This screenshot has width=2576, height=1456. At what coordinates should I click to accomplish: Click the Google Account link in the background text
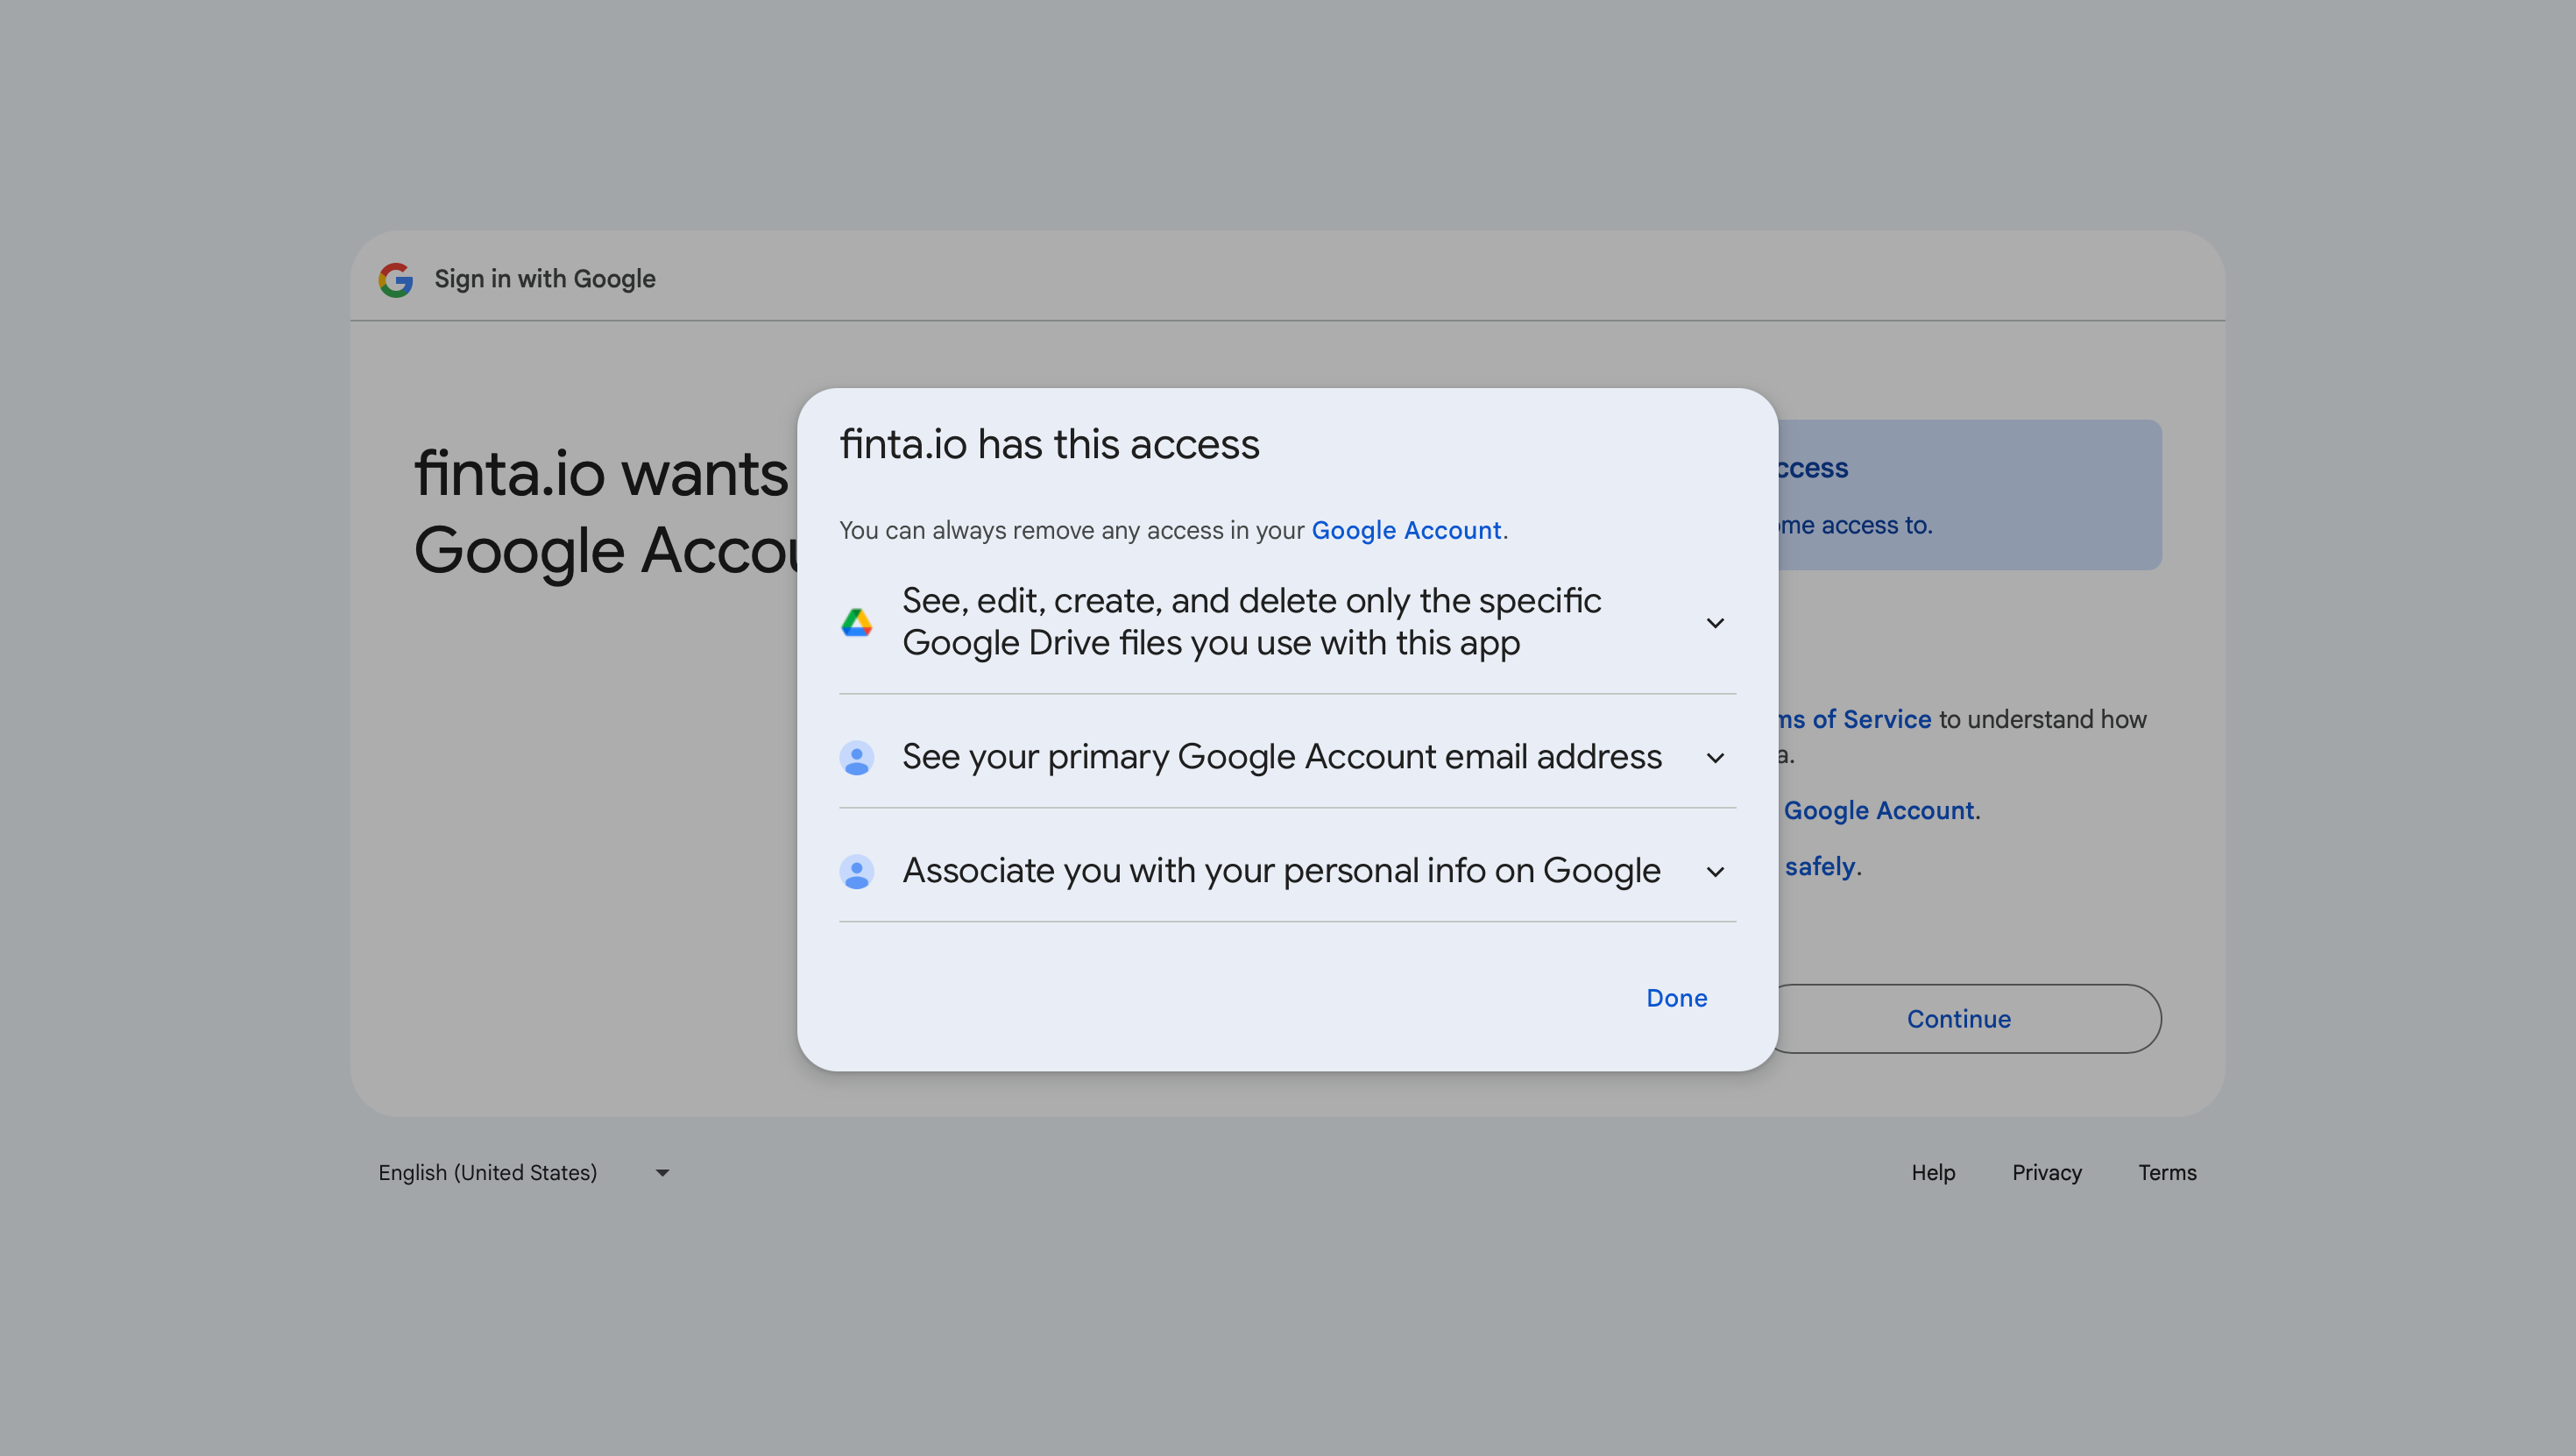(x=1881, y=810)
